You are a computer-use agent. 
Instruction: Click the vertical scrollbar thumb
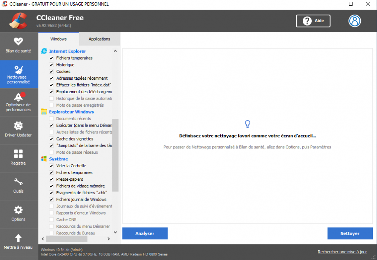[115, 155]
